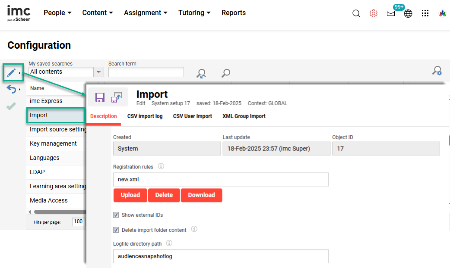Screen dimensions: 450x268
Task: Click the Download button
Action: point(201,195)
